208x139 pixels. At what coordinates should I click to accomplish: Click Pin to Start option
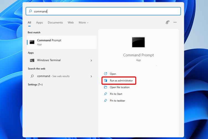116,94
